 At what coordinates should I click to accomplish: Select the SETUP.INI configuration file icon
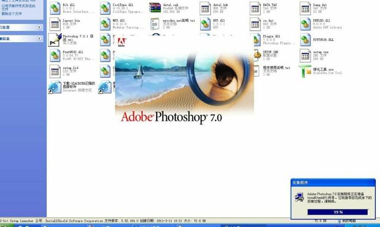(x=257, y=56)
